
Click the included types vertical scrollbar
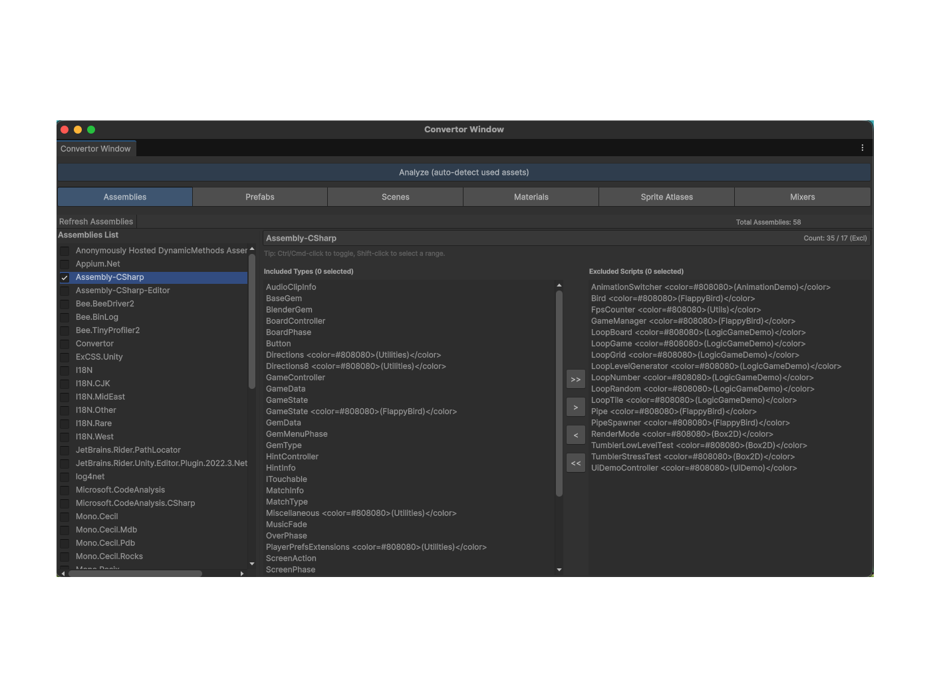(x=559, y=394)
